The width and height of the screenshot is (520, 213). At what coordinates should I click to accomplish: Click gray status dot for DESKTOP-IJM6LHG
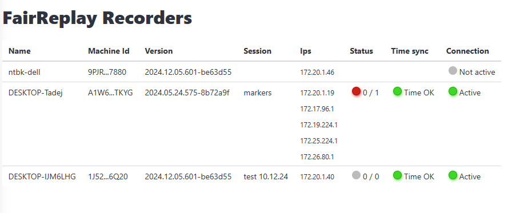tap(356, 175)
